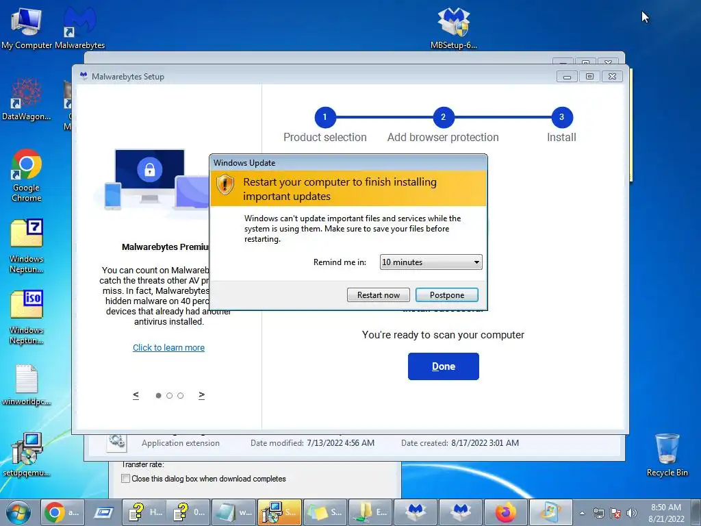Switch to the Sticky Notes taskbar item
The image size is (701, 526).
pyautogui.click(x=325, y=512)
